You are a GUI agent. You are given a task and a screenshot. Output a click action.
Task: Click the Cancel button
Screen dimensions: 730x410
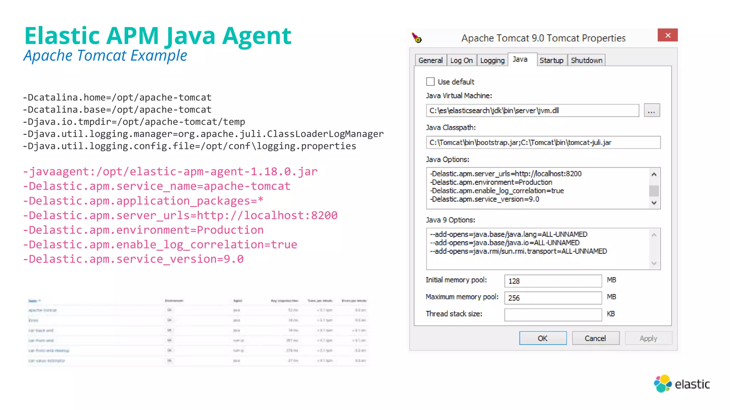595,338
